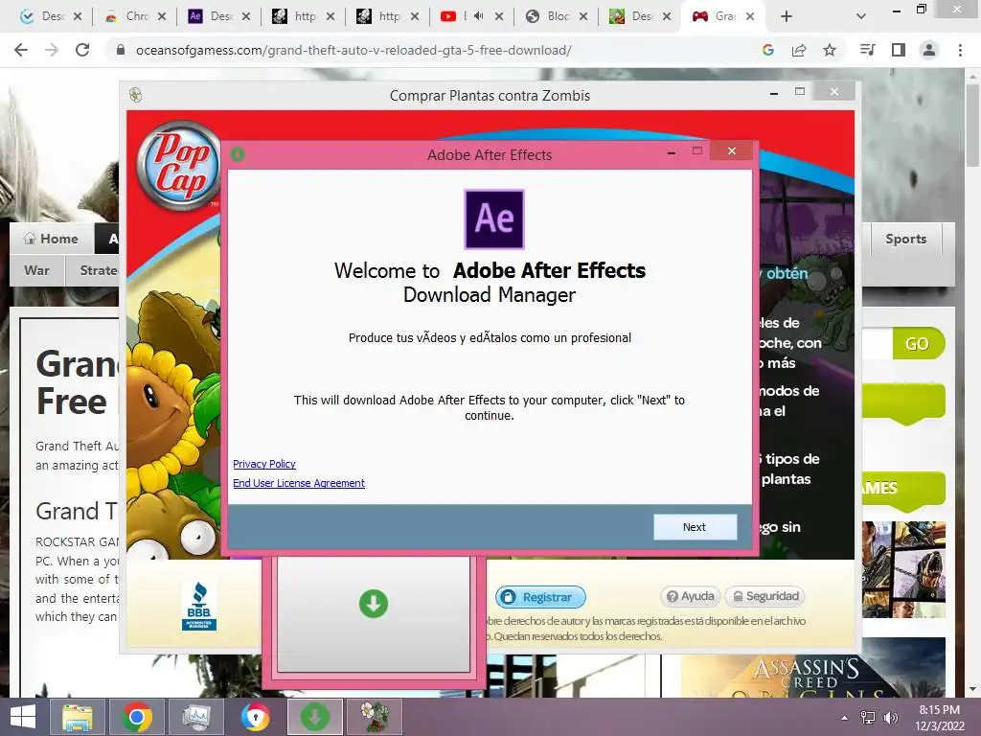981x736 pixels.
Task: Click the PopCap logo in Plantas window
Action: click(177, 166)
